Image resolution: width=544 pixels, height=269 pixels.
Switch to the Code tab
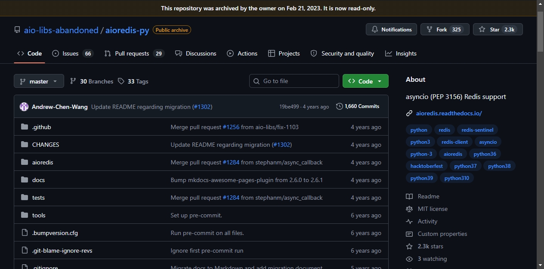(29, 53)
